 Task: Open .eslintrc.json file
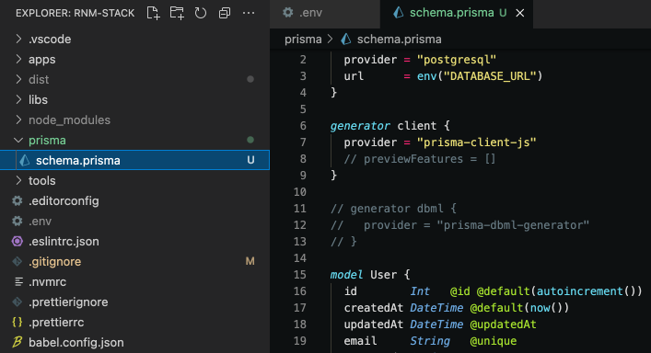coord(64,242)
